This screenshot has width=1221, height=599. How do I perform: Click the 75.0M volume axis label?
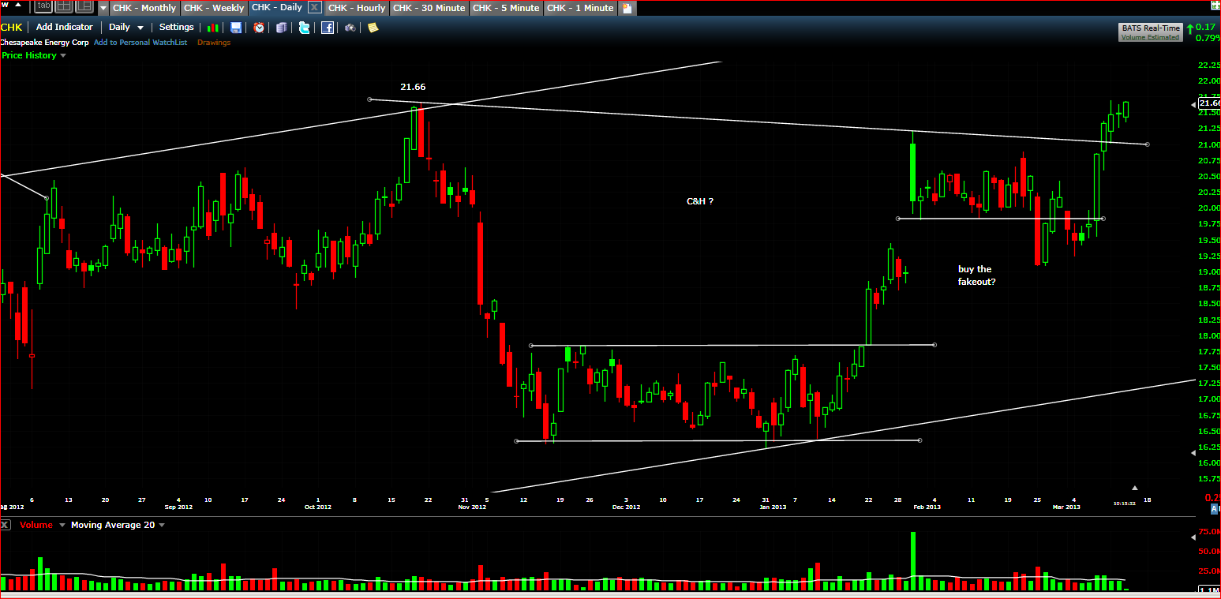pos(1209,533)
